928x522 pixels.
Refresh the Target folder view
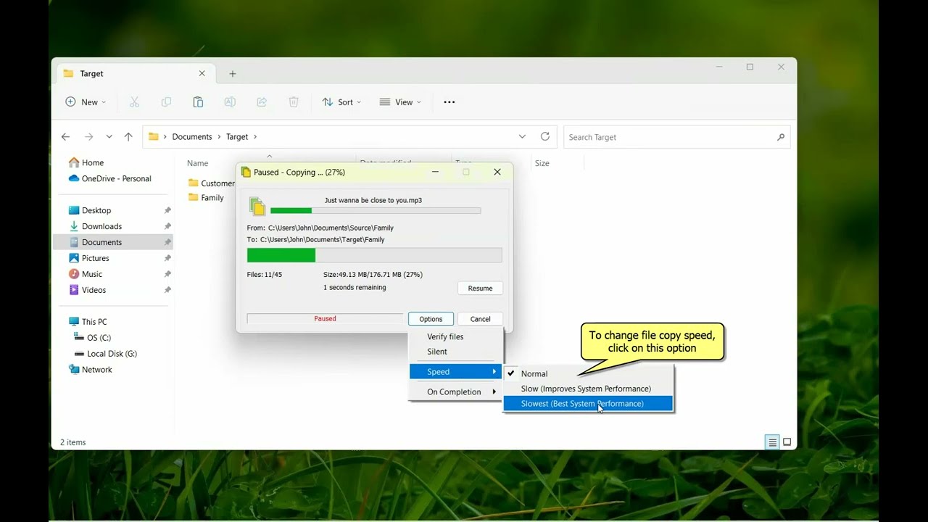coord(545,136)
